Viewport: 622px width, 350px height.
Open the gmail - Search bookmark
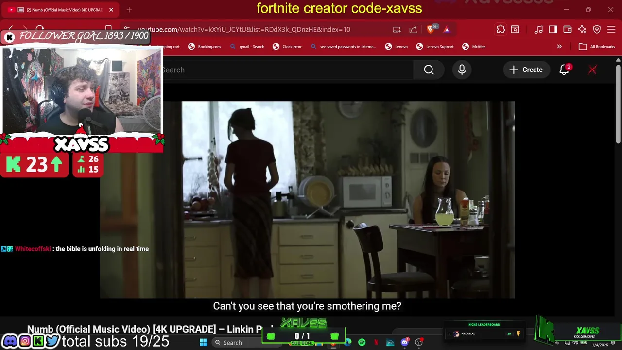coord(247,47)
